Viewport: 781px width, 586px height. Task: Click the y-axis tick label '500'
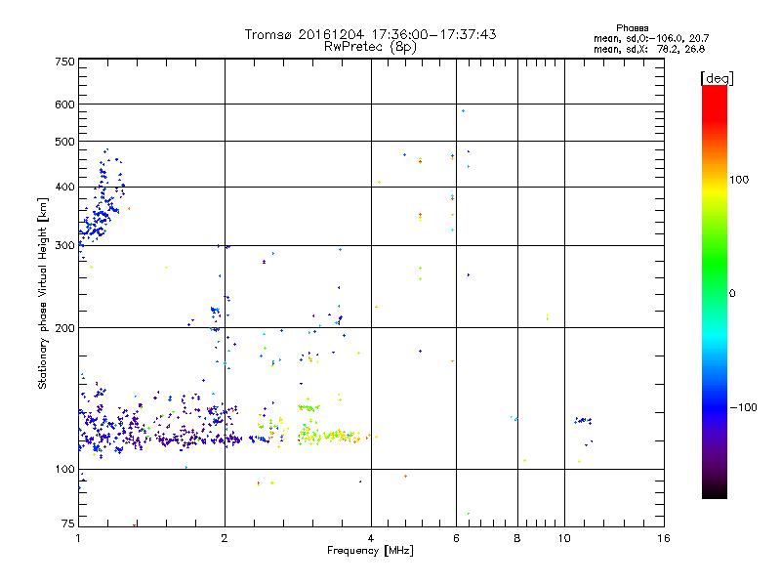pos(64,142)
